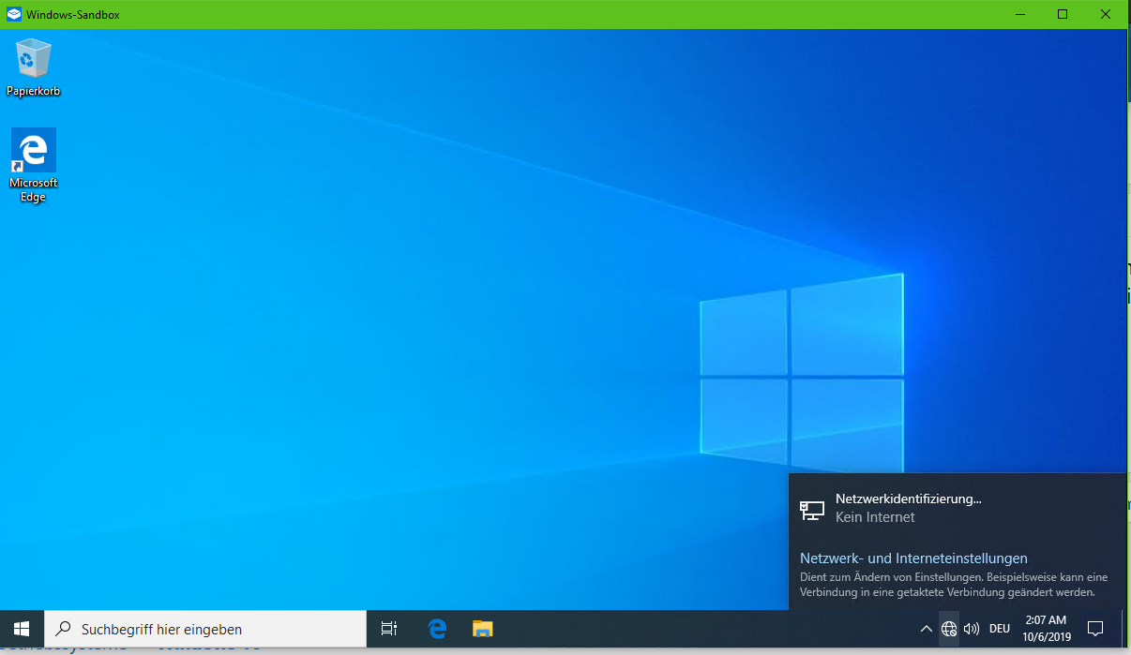1131x655 pixels.
Task: Click the network globe tray icon
Action: coord(948,629)
